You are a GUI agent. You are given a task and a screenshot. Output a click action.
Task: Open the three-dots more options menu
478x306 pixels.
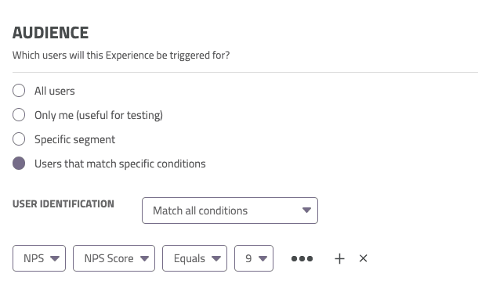[302, 258]
